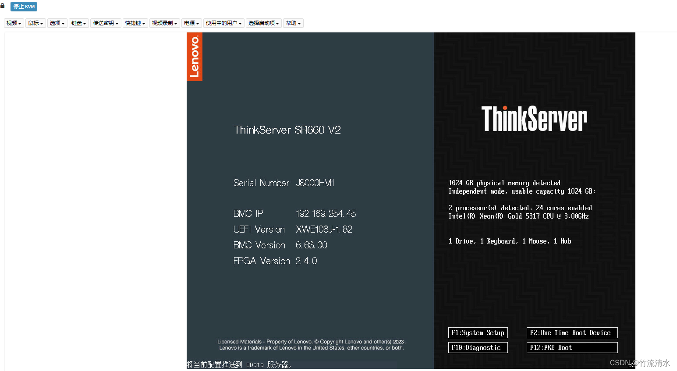
Task: Expand the 视频录制 dropdown
Action: pyautogui.click(x=165, y=23)
